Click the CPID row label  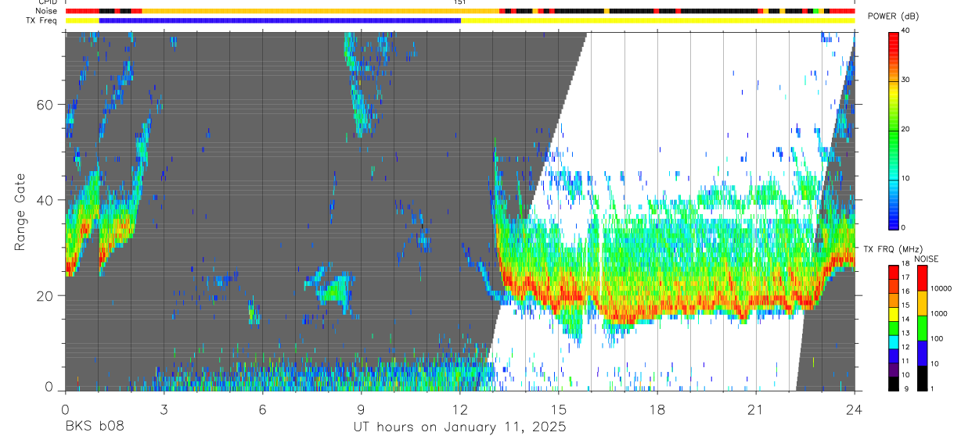pos(48,2)
